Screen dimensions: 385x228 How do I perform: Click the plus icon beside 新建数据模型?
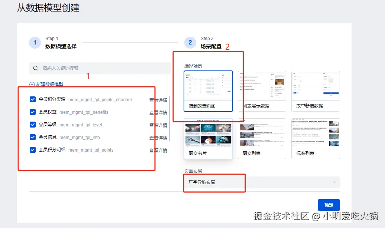[x=32, y=83]
